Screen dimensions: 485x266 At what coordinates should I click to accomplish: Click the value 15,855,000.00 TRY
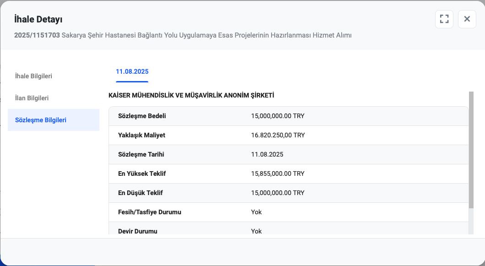pos(278,174)
